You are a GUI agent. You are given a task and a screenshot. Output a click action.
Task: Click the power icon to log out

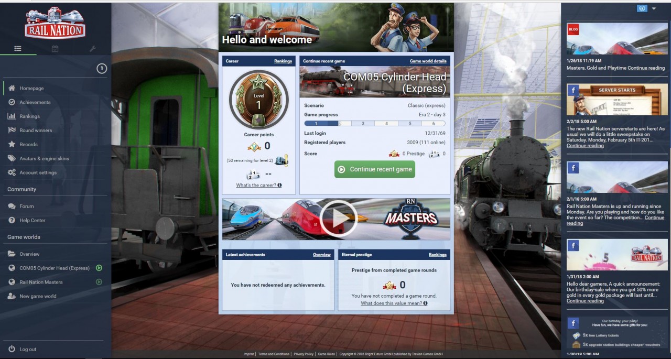point(12,349)
